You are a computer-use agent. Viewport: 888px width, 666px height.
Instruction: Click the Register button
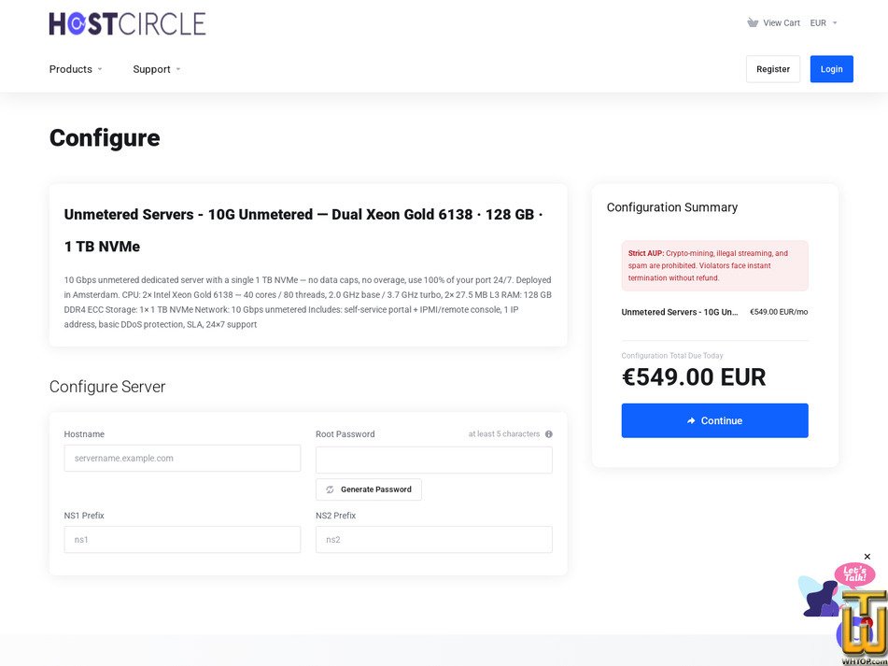point(773,69)
